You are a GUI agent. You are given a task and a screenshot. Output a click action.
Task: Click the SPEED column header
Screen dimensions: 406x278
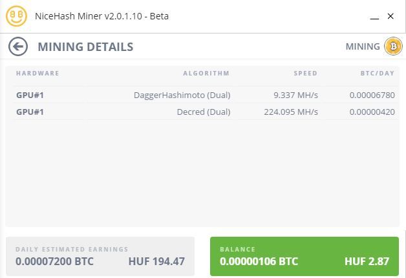(x=305, y=74)
